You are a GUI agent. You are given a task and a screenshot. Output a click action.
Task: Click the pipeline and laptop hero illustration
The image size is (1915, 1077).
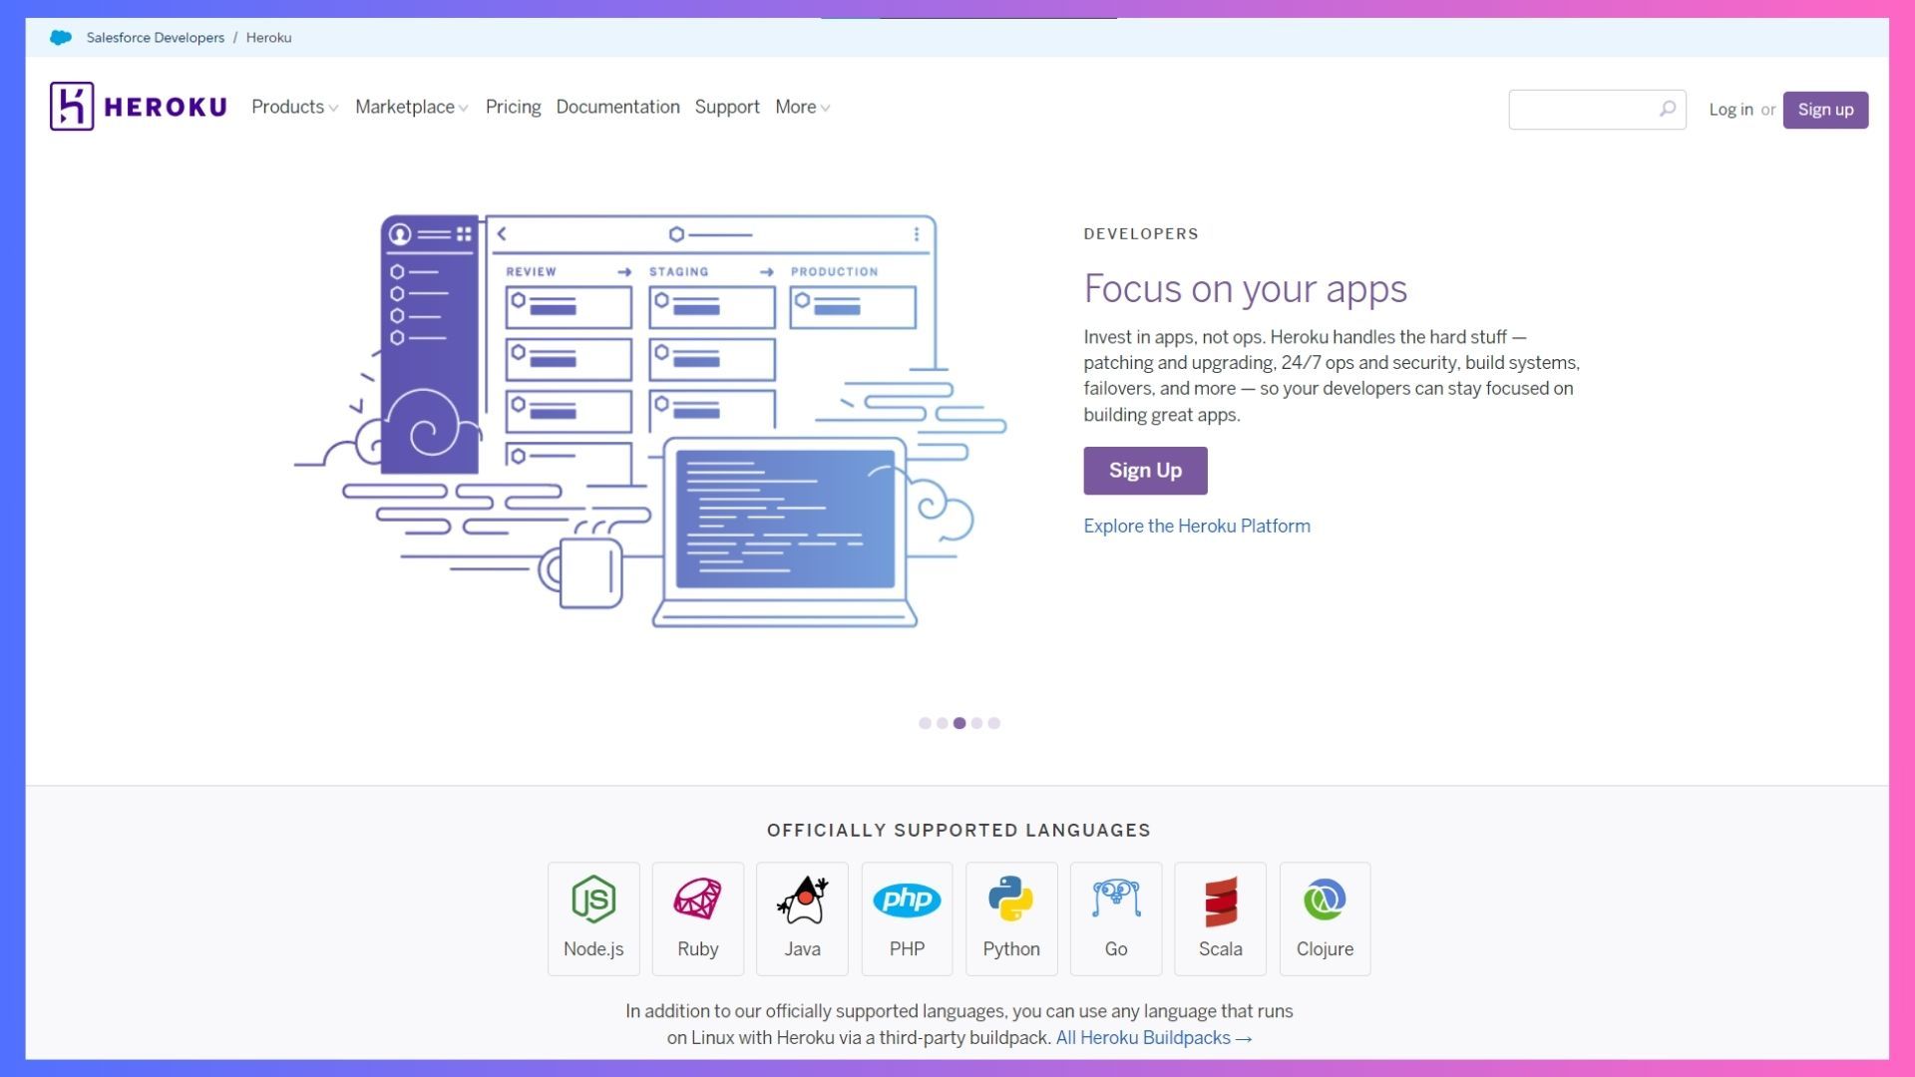(650, 421)
